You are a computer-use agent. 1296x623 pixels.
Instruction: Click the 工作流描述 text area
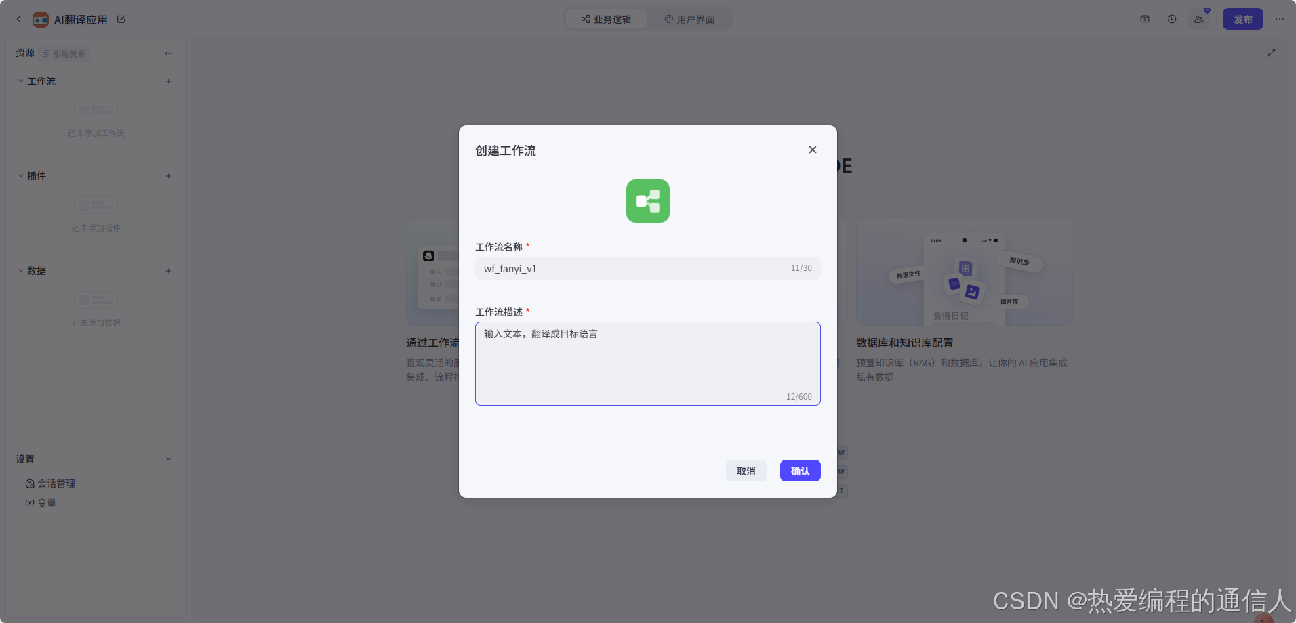[647, 364]
